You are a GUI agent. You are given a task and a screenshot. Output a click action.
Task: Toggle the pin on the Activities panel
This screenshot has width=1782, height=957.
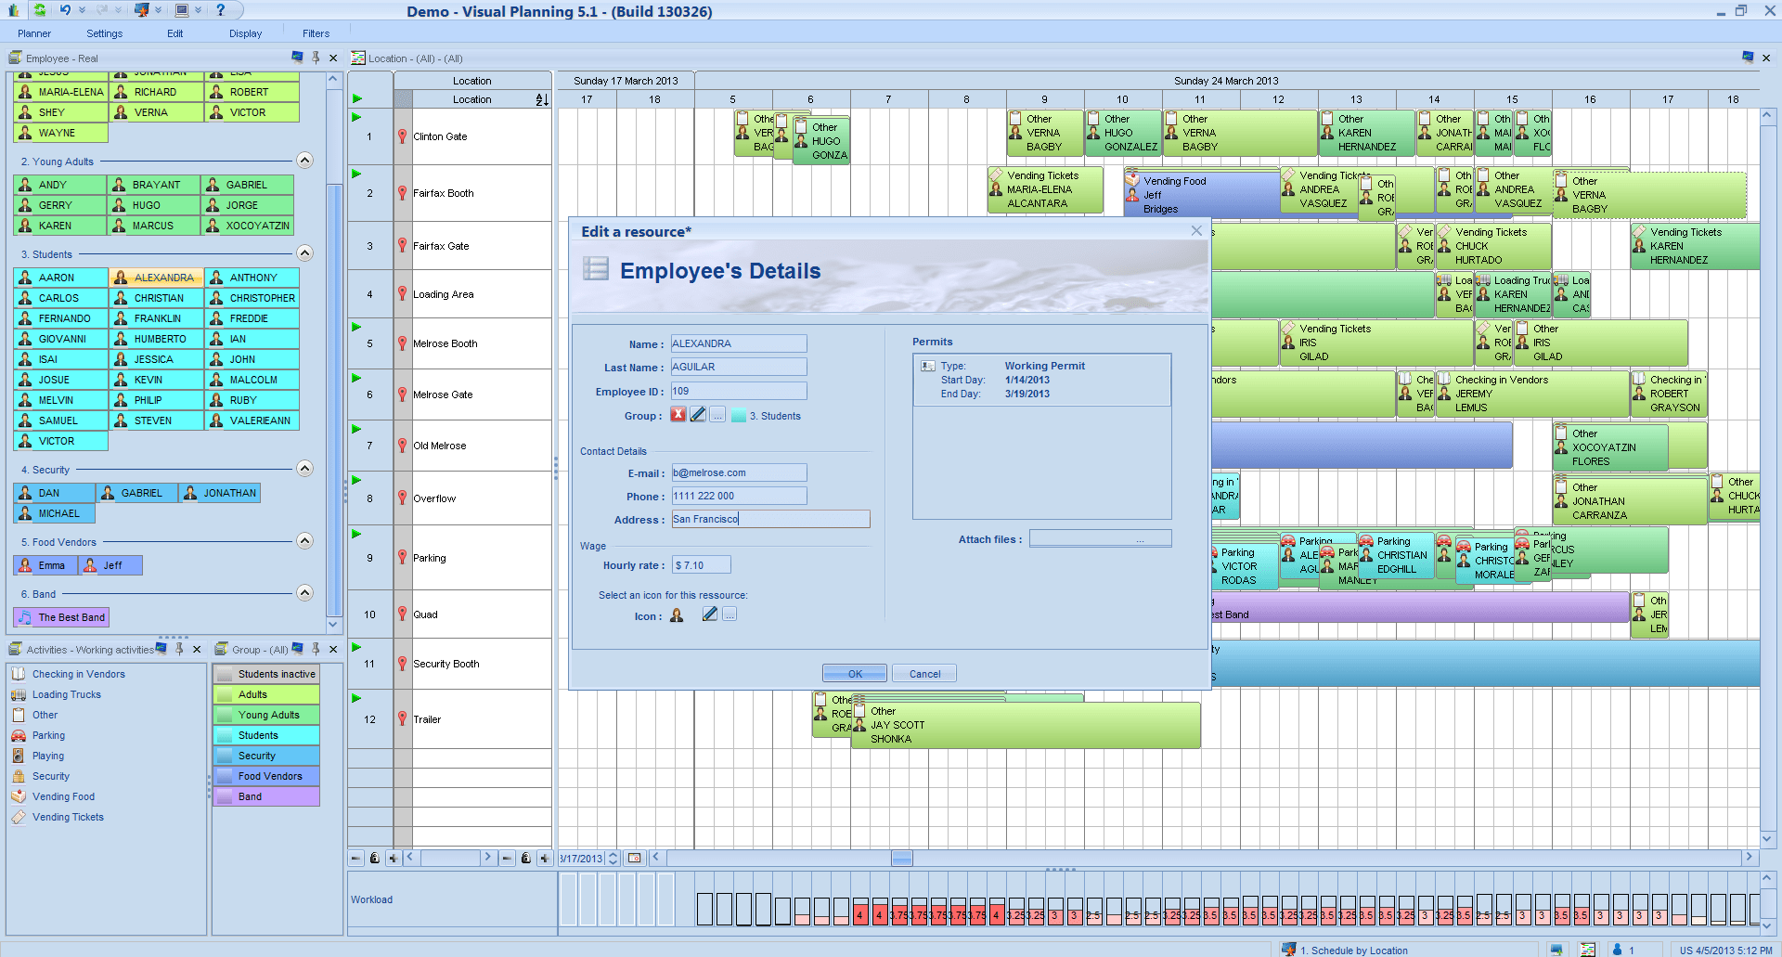coord(179,650)
